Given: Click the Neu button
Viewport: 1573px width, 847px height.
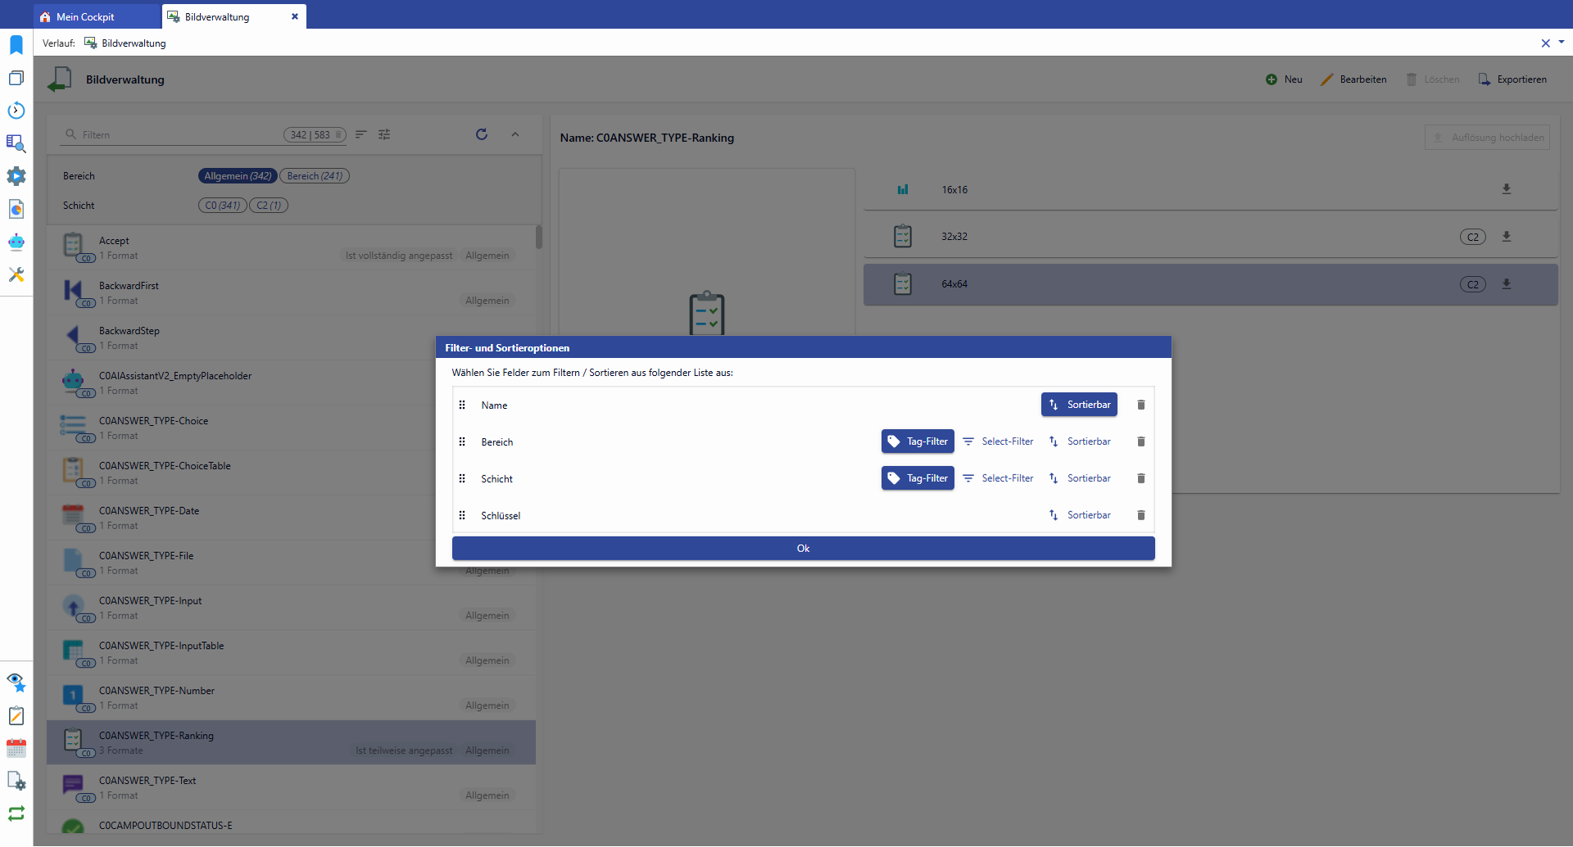Looking at the screenshot, I should tap(1284, 79).
